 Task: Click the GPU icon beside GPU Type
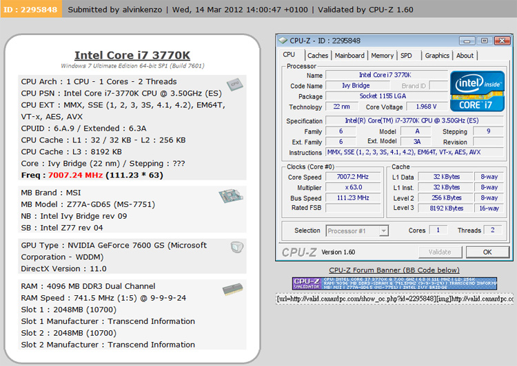(236, 247)
